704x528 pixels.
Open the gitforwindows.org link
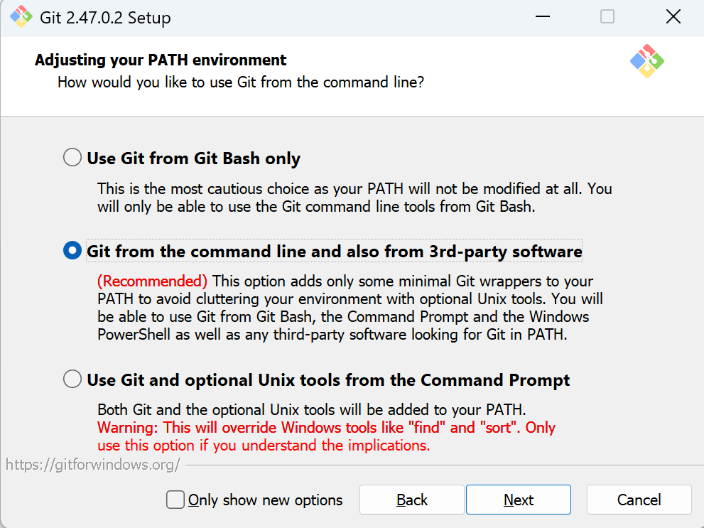click(93, 465)
